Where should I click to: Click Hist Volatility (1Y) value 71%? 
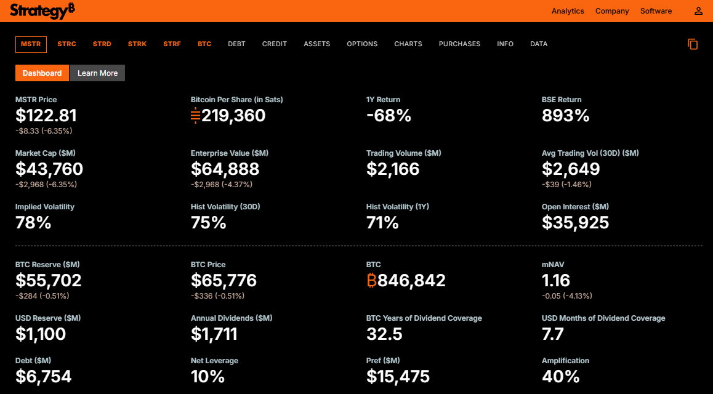(x=382, y=223)
